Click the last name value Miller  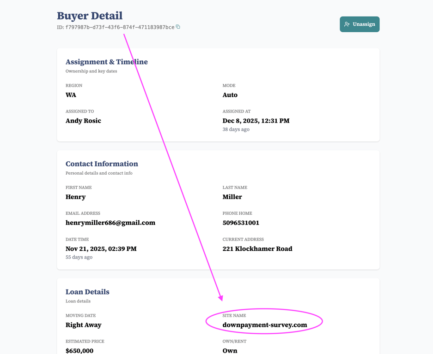pos(232,197)
